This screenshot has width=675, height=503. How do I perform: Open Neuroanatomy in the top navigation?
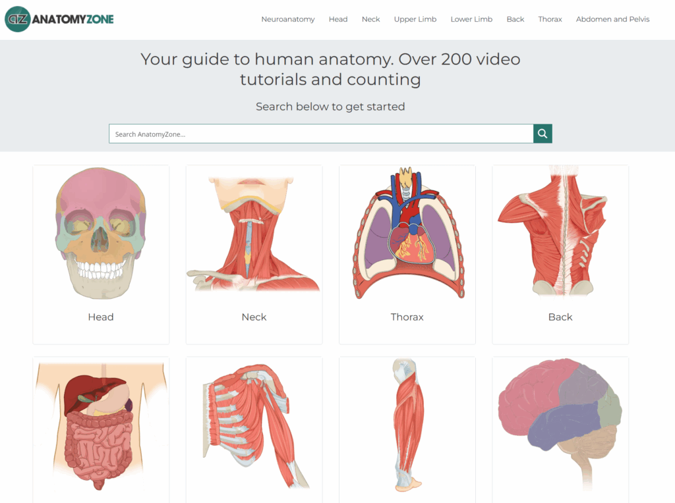point(287,19)
